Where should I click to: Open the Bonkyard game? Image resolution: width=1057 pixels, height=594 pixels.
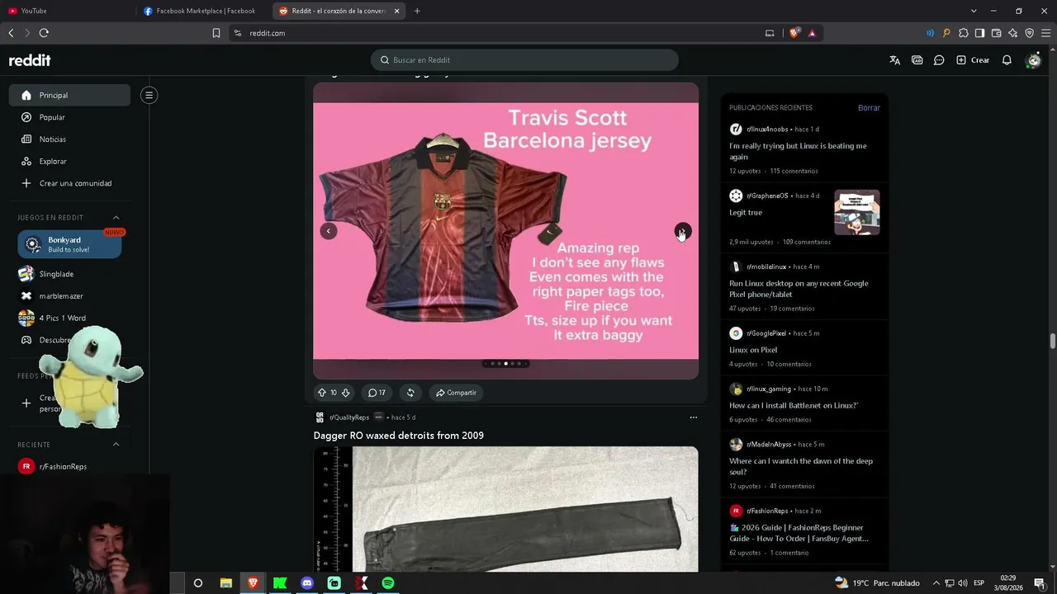click(69, 244)
